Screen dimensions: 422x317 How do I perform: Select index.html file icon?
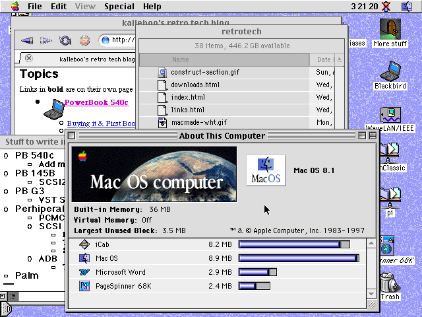pos(162,97)
